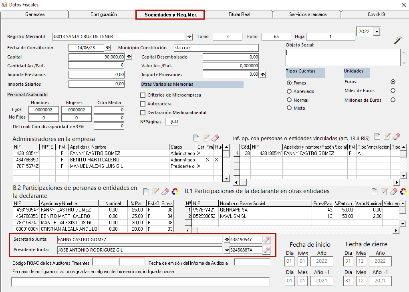Open lookup eye for Secretario Junta
Viewport: 409px width, 292px height.
227,240
